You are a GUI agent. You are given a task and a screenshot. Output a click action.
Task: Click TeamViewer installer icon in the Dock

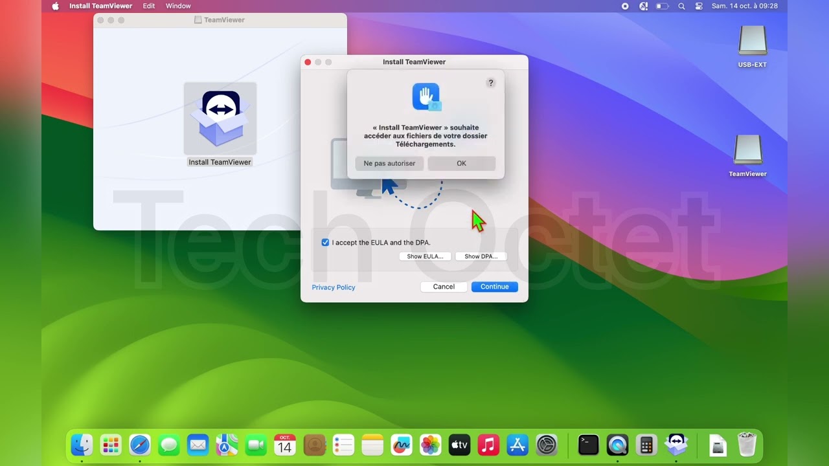[x=676, y=445]
